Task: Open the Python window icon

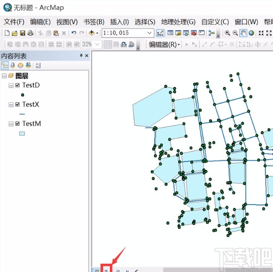Action: click(x=202, y=33)
